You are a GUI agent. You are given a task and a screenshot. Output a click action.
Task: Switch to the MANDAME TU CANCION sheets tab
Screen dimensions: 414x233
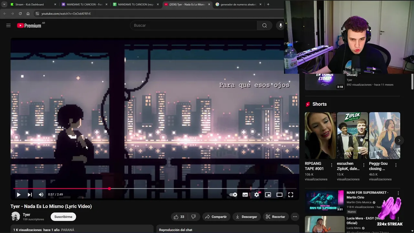tap(136, 5)
